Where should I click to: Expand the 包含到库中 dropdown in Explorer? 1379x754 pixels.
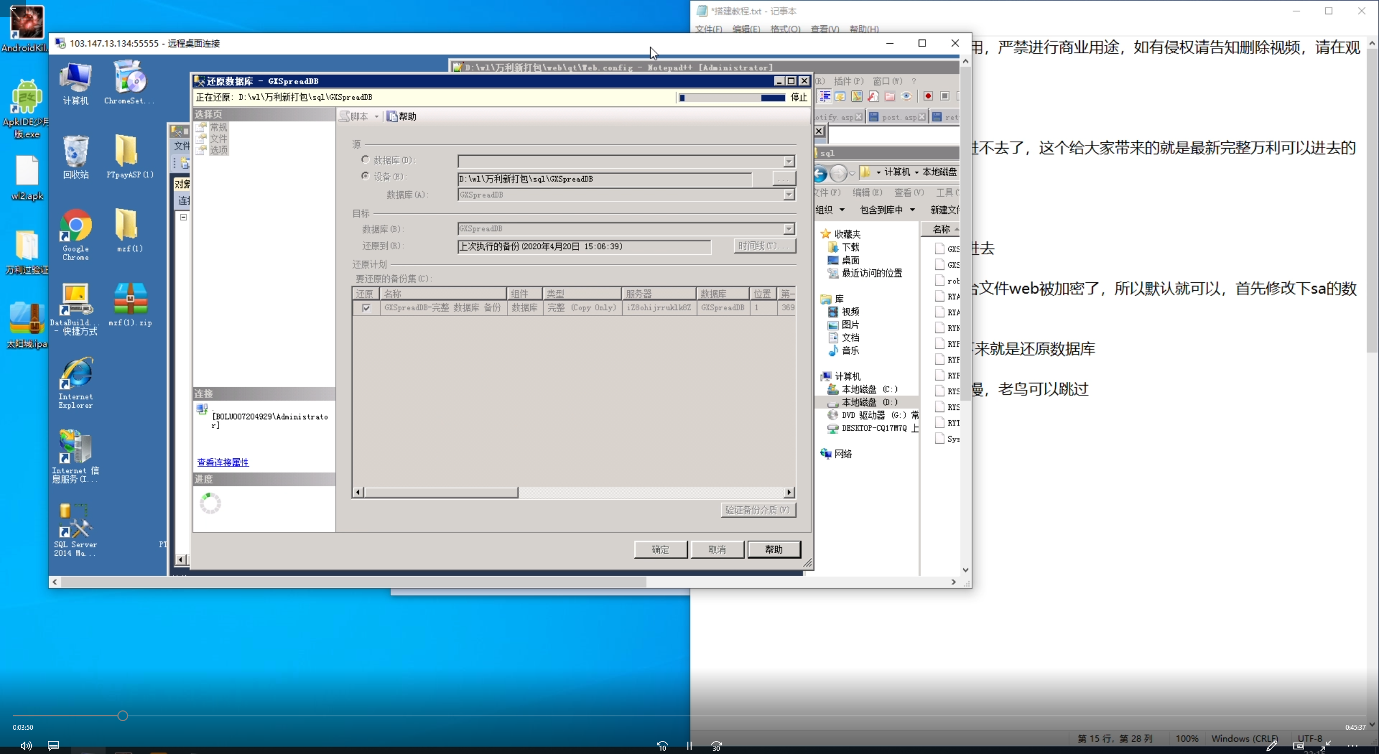point(913,210)
